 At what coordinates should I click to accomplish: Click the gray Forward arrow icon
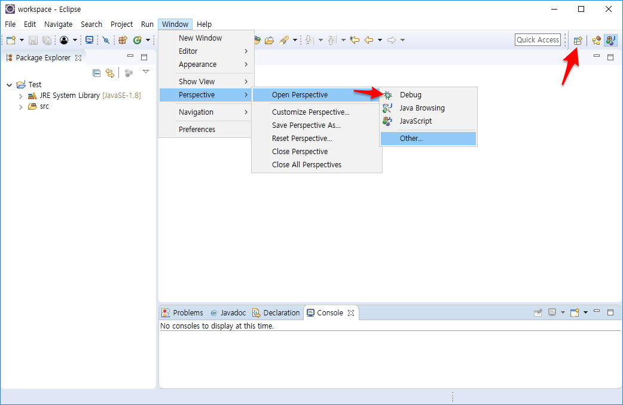click(x=392, y=40)
